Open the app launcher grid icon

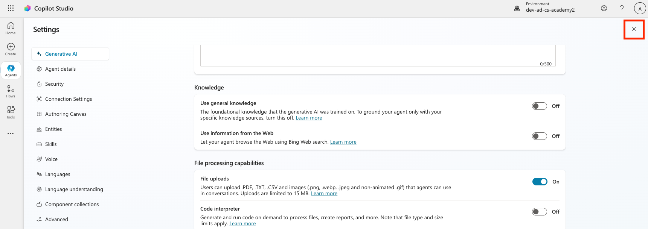click(x=11, y=8)
